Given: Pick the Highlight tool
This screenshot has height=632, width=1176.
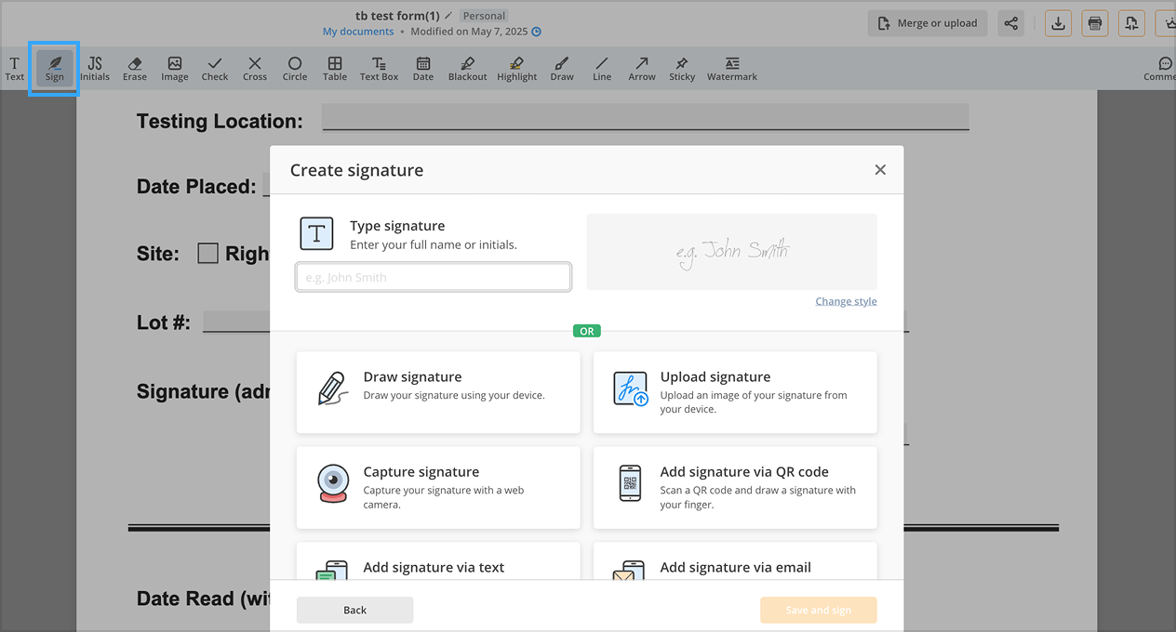Looking at the screenshot, I should 516,68.
